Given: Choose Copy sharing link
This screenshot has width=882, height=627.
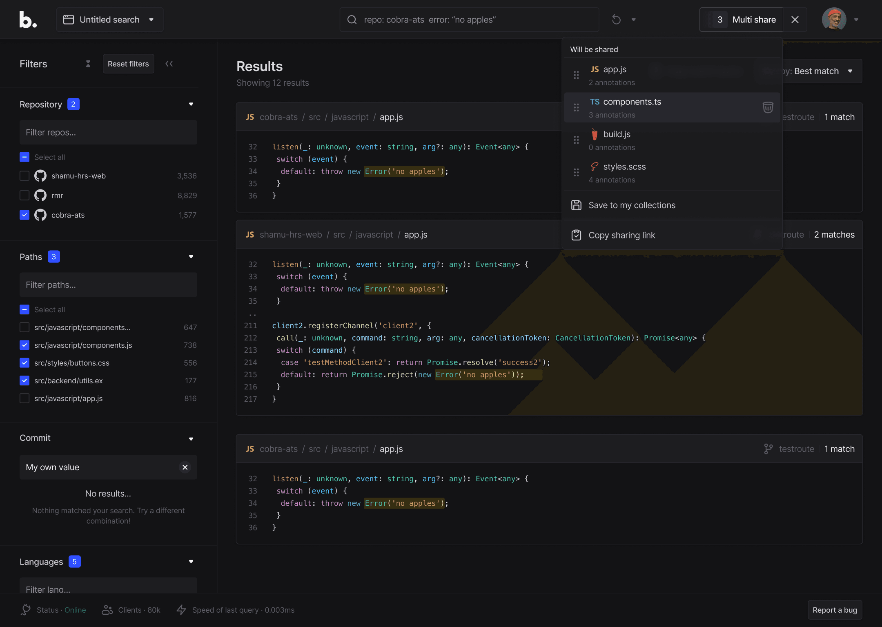Looking at the screenshot, I should click(x=672, y=235).
